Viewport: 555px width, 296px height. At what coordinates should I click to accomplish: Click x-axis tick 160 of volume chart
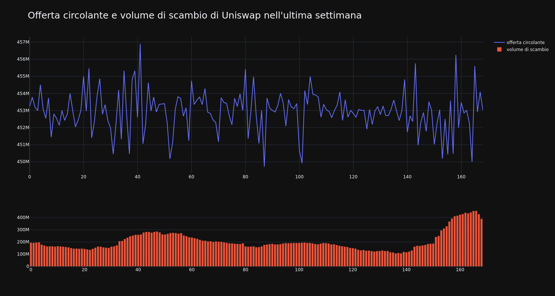460,270
